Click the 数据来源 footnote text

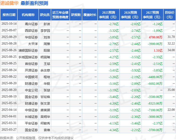click(37, 138)
